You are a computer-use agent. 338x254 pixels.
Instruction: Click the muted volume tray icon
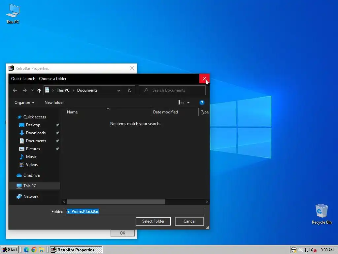tap(314, 250)
